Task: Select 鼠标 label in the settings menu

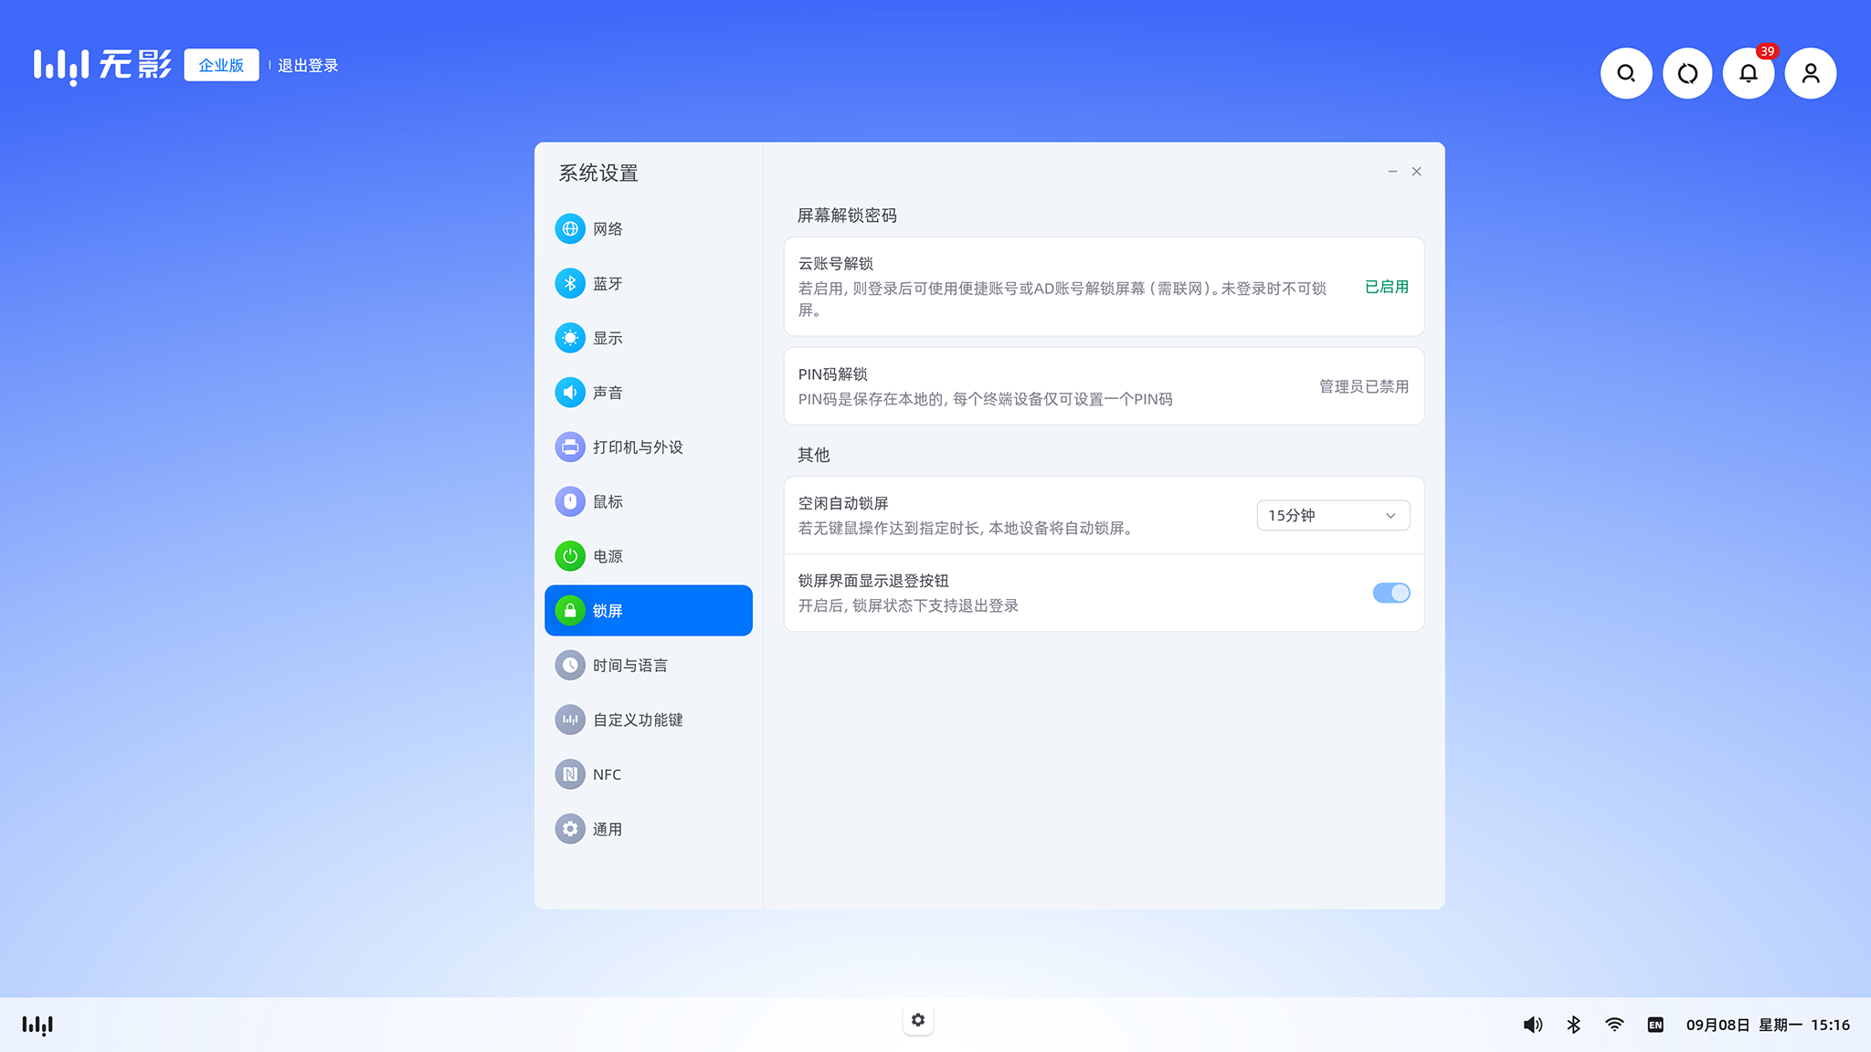Action: click(608, 501)
